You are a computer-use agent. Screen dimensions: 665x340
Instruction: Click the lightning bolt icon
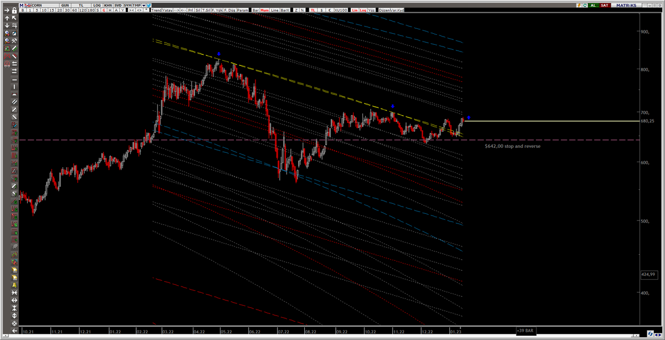pos(579,5)
